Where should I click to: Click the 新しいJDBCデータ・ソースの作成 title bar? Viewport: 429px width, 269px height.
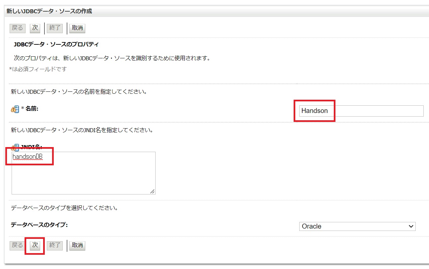pyautogui.click(x=49, y=11)
